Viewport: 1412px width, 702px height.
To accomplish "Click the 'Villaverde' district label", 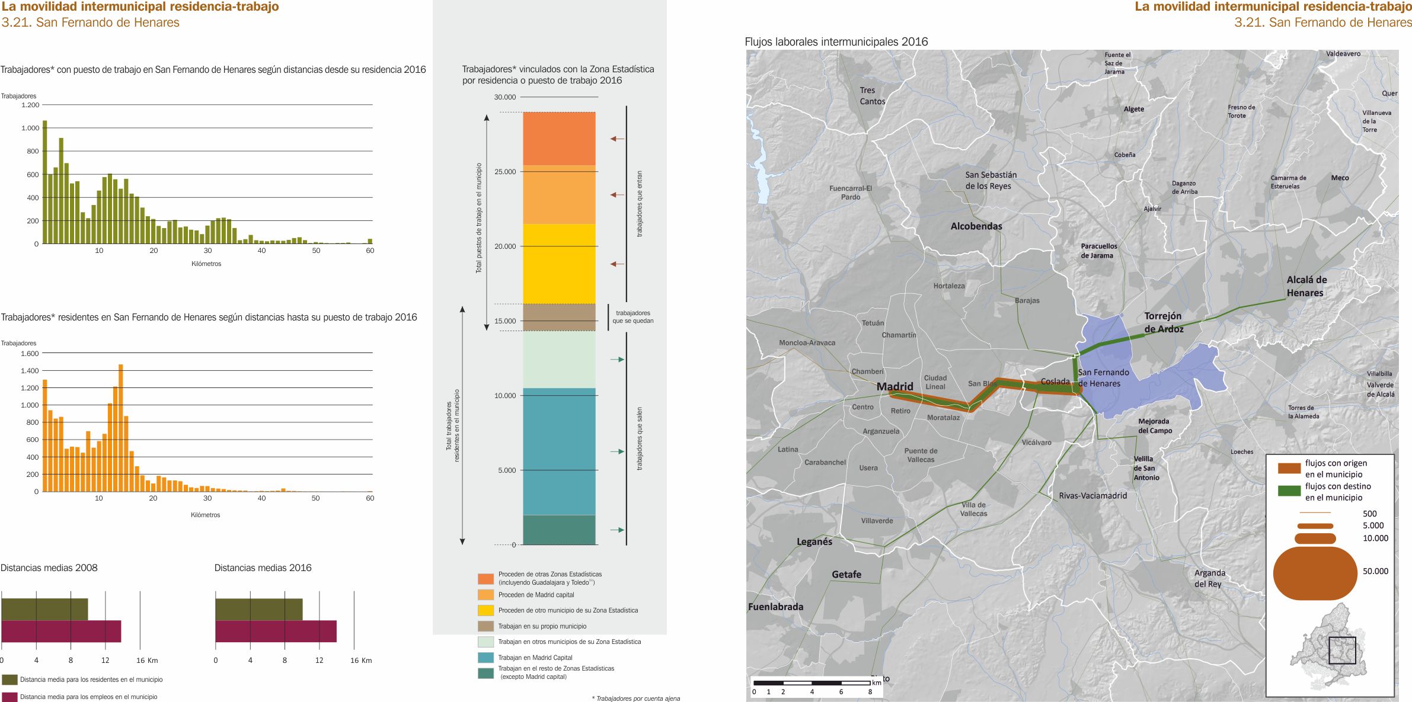I will 877,521.
